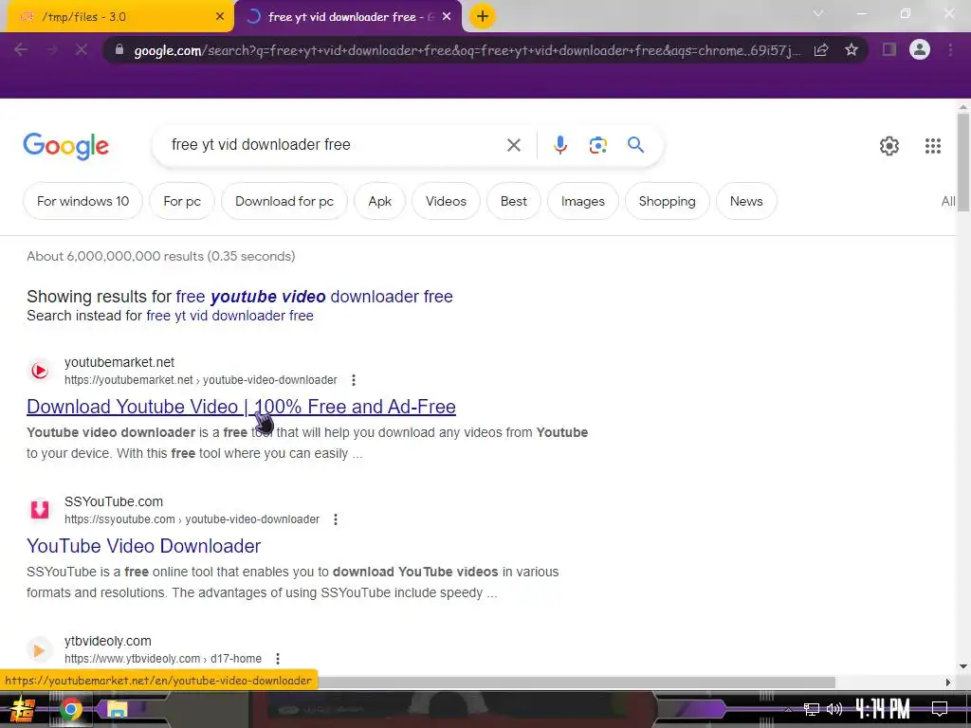Screen dimensions: 971x728
Task: Open the Start menu on taskbar
Action: 23,709
